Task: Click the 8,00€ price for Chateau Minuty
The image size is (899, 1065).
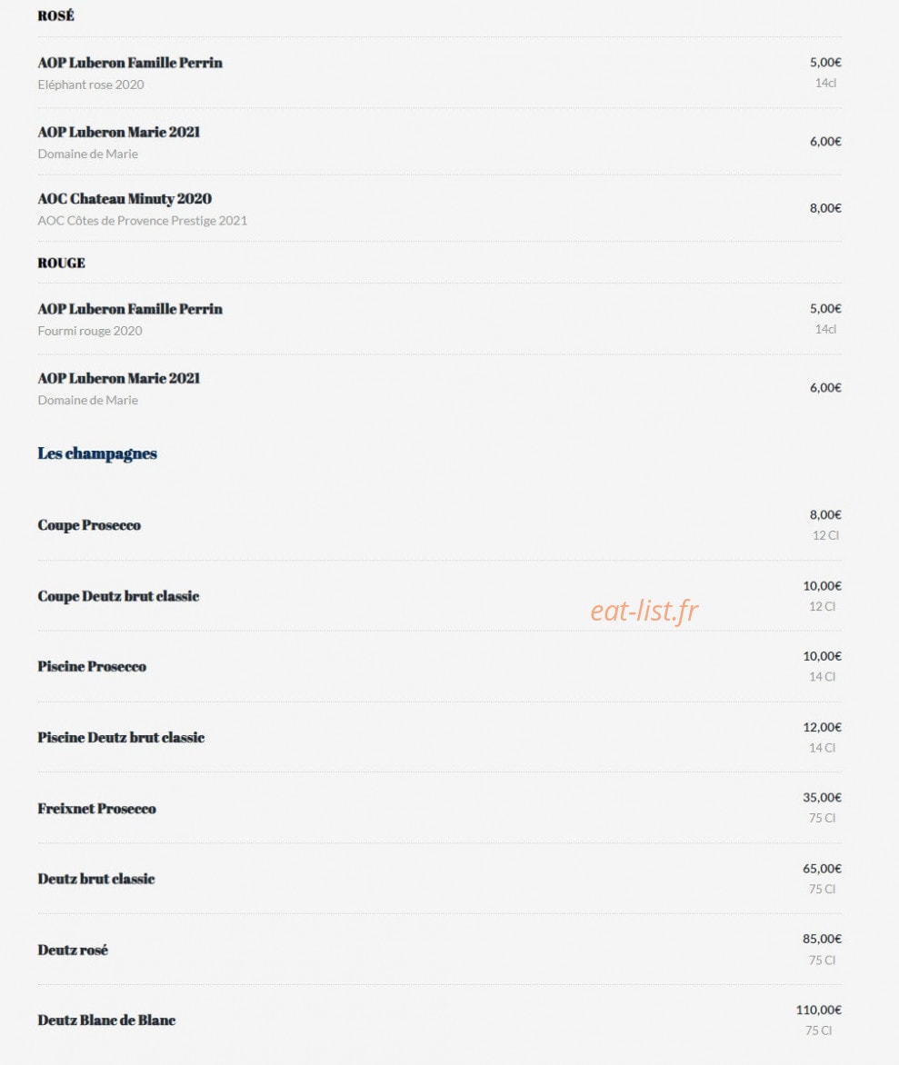Action: [825, 208]
